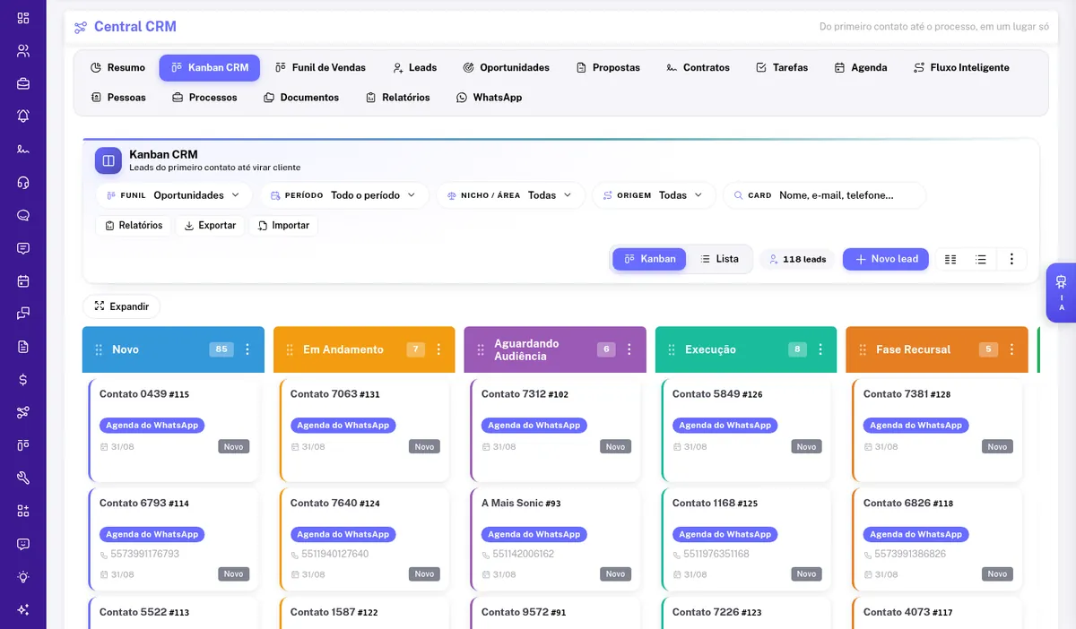This screenshot has height=629, width=1076.
Task: Switch to the Propostas tab
Action: pyautogui.click(x=608, y=68)
